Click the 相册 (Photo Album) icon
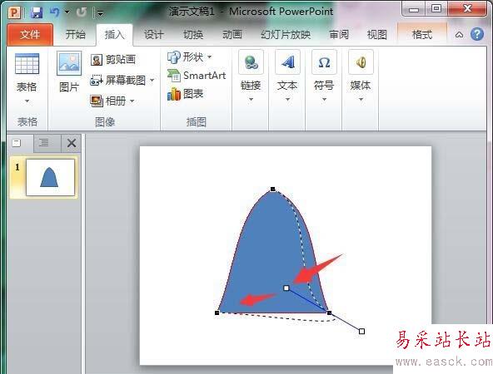 tap(97, 101)
